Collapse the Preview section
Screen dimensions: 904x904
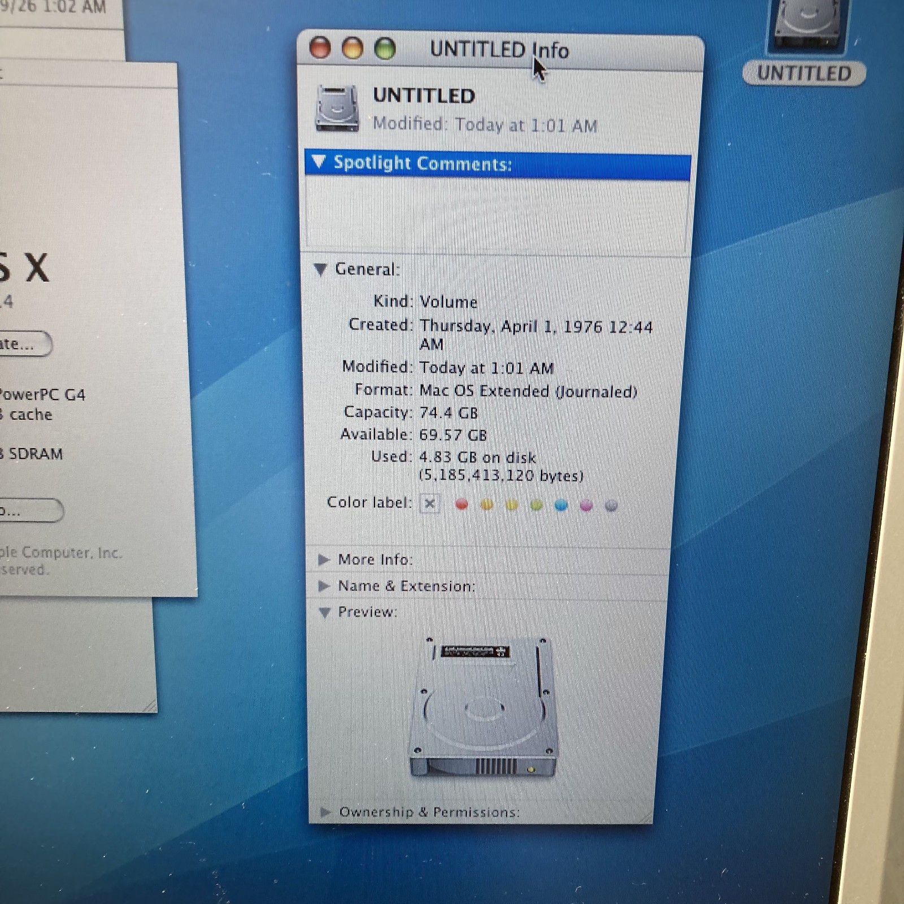(x=324, y=612)
